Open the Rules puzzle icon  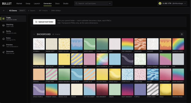point(3,39)
